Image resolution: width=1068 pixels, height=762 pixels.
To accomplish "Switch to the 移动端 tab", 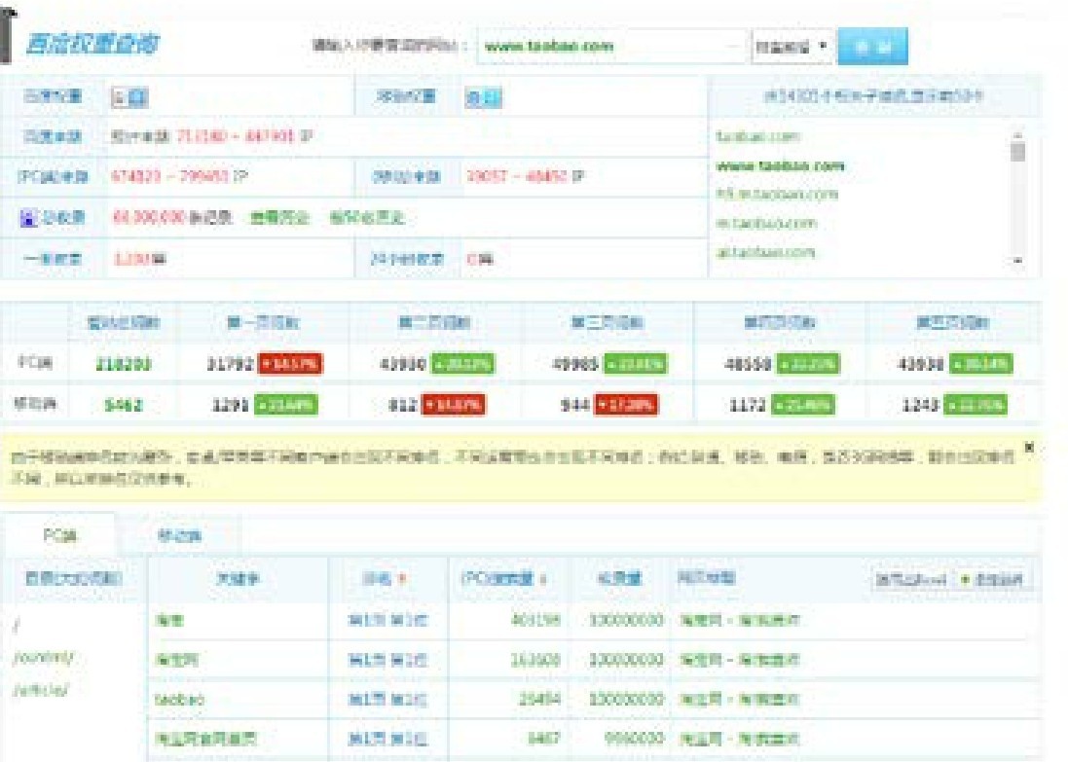I will point(179,535).
